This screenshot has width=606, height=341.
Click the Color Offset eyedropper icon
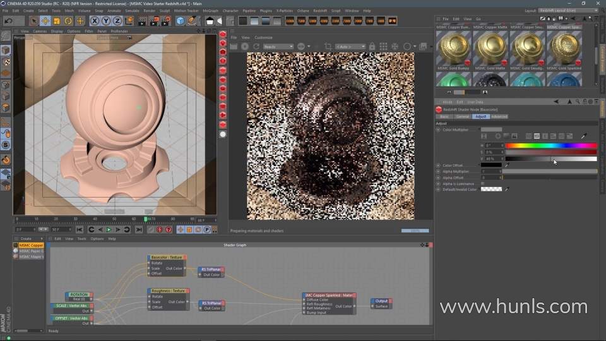pos(506,165)
